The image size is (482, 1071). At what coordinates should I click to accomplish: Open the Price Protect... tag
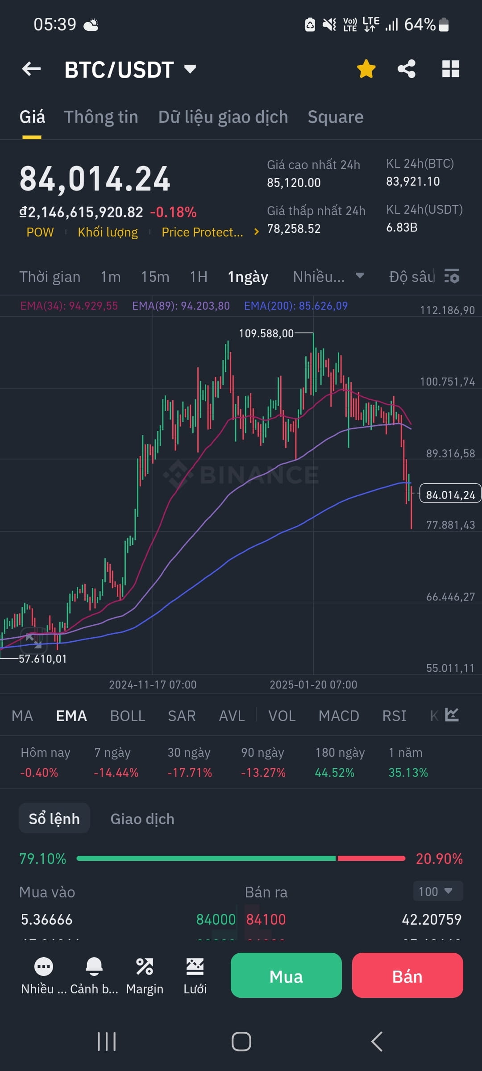[202, 232]
